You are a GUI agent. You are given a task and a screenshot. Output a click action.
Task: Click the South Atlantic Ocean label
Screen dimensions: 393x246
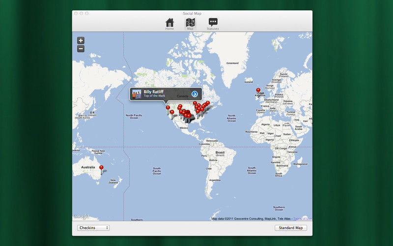pos(252,170)
